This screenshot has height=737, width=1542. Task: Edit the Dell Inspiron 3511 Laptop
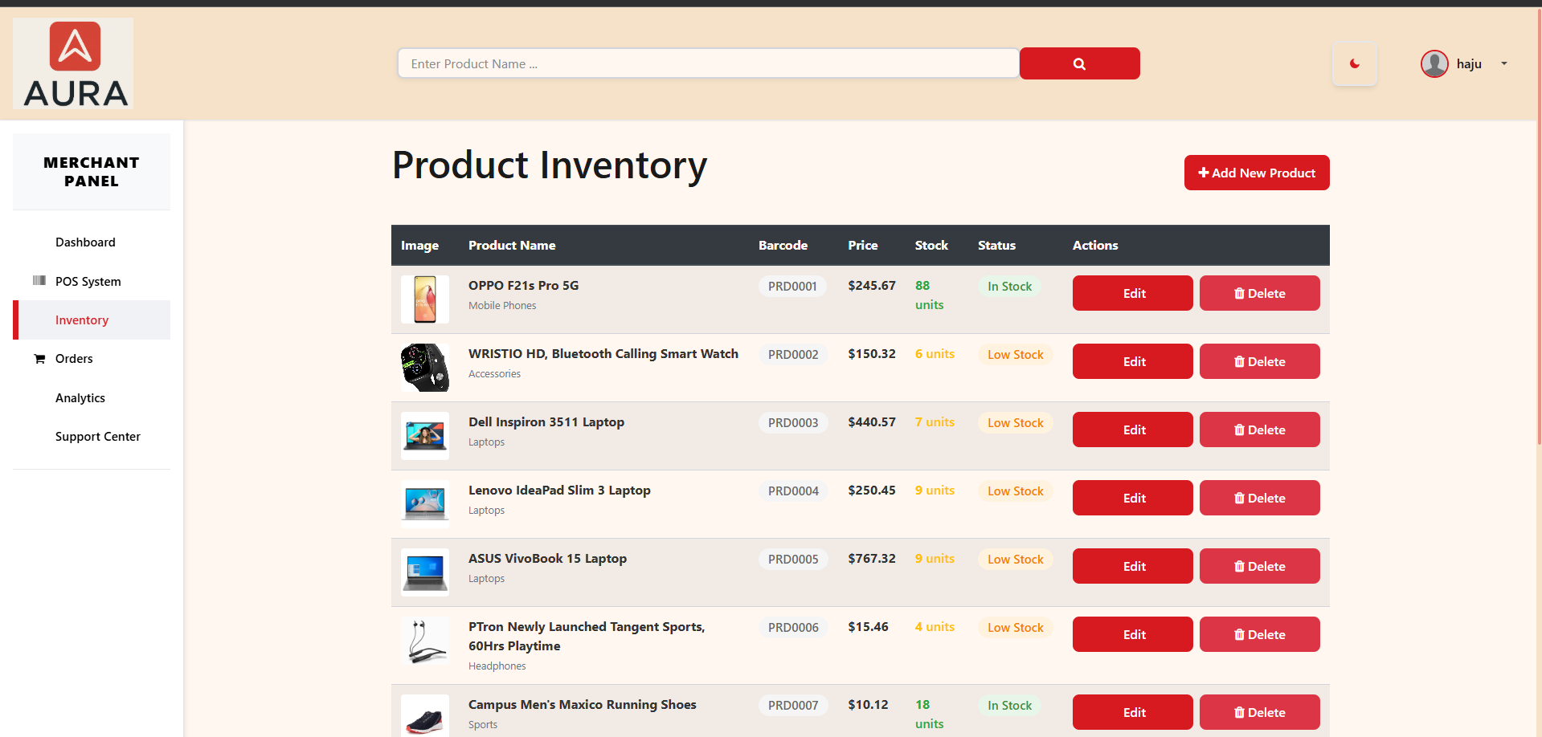pyautogui.click(x=1133, y=430)
